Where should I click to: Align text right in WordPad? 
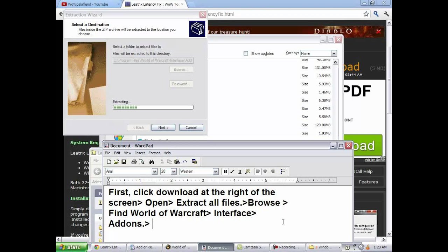point(273,171)
